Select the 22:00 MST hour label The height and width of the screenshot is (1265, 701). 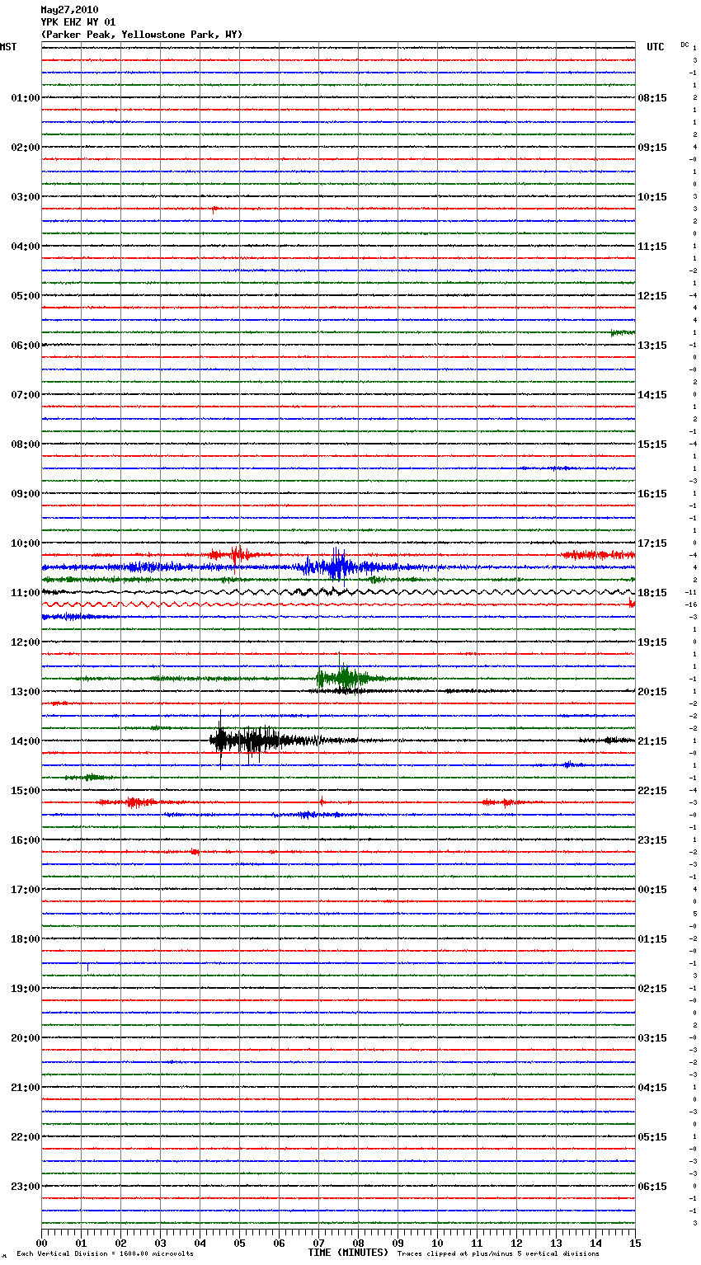coord(25,1137)
